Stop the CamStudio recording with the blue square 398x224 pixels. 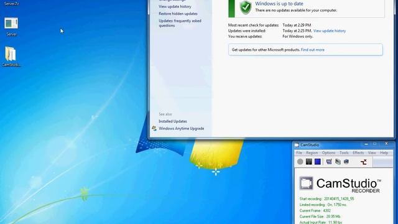click(318, 162)
